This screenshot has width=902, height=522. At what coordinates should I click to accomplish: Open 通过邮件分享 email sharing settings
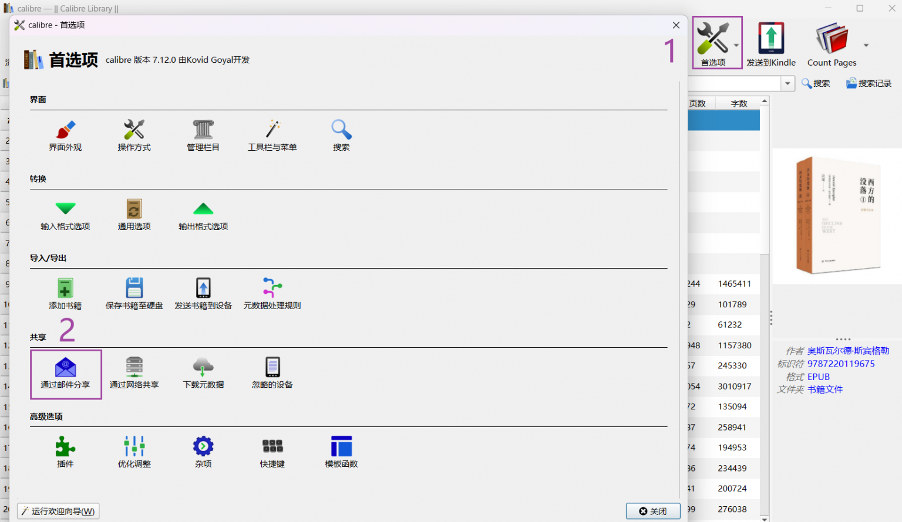65,374
